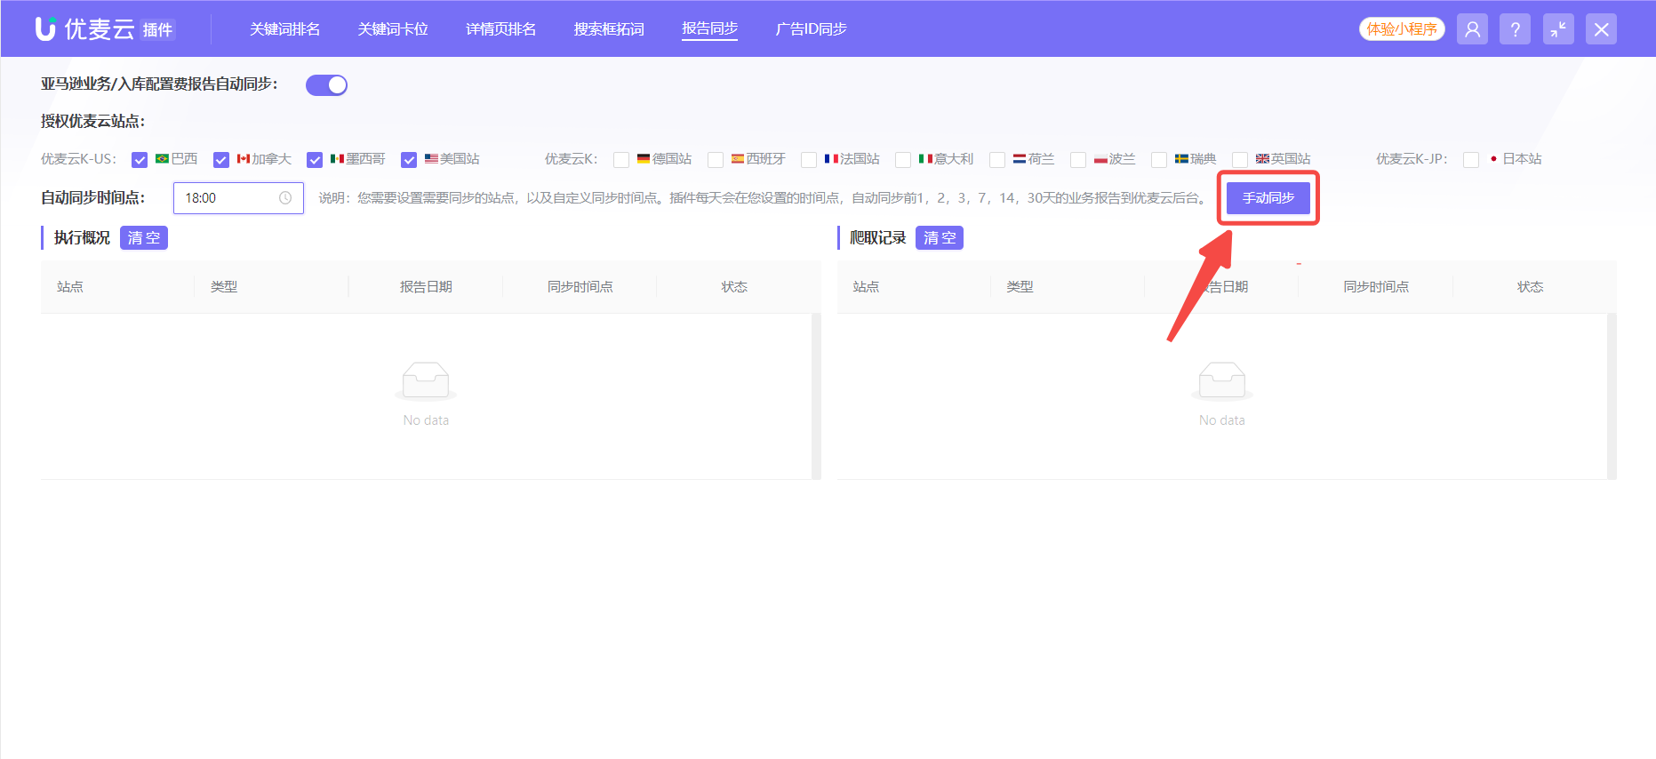Open the 关键词卡位 tab
This screenshot has width=1656, height=759.
pos(393,29)
